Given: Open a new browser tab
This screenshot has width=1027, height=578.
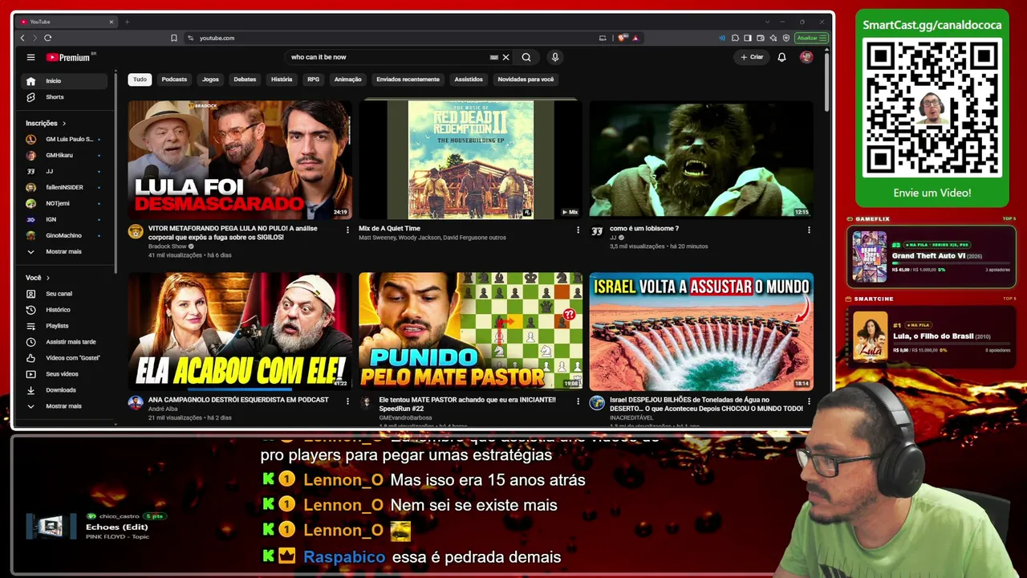Looking at the screenshot, I should [127, 22].
